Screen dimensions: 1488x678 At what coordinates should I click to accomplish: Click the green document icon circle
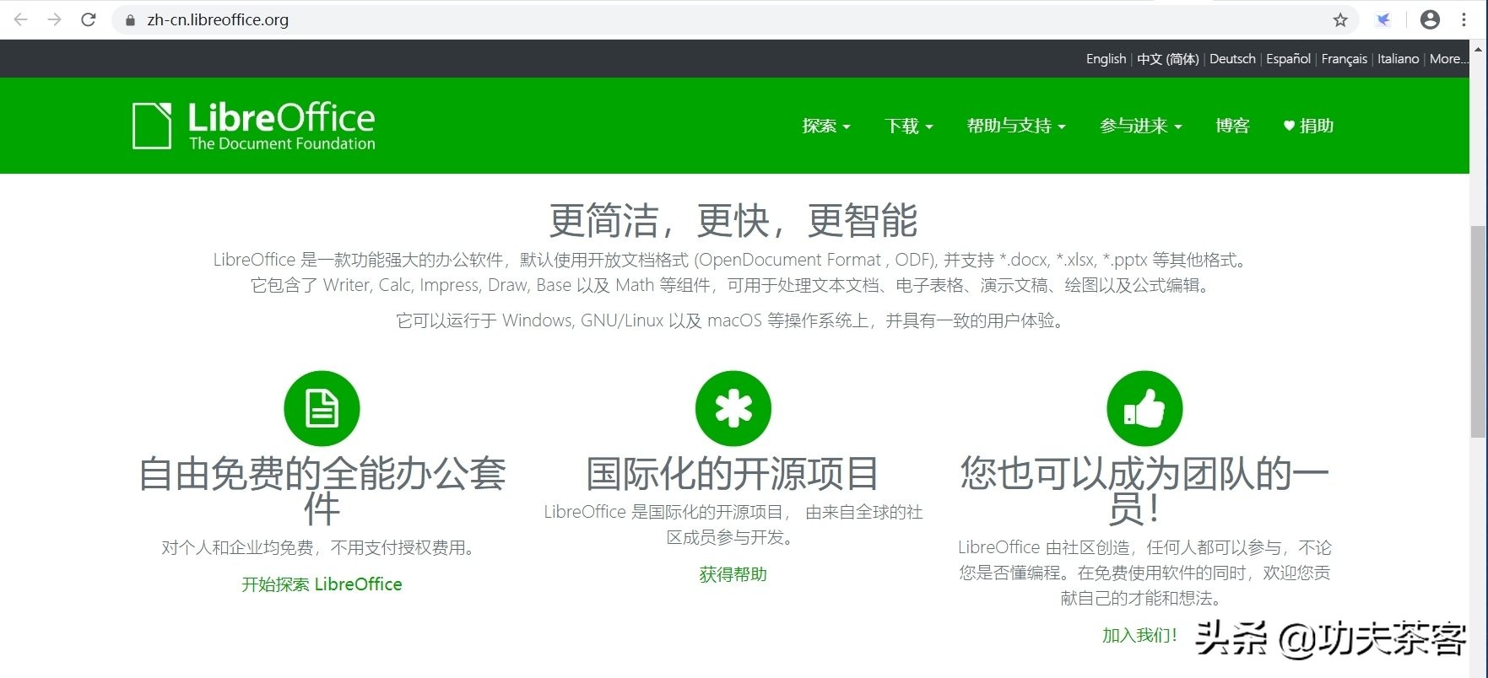[322, 408]
